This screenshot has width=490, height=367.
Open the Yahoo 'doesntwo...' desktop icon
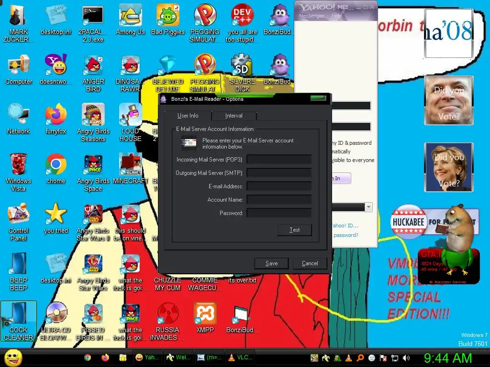coord(56,69)
